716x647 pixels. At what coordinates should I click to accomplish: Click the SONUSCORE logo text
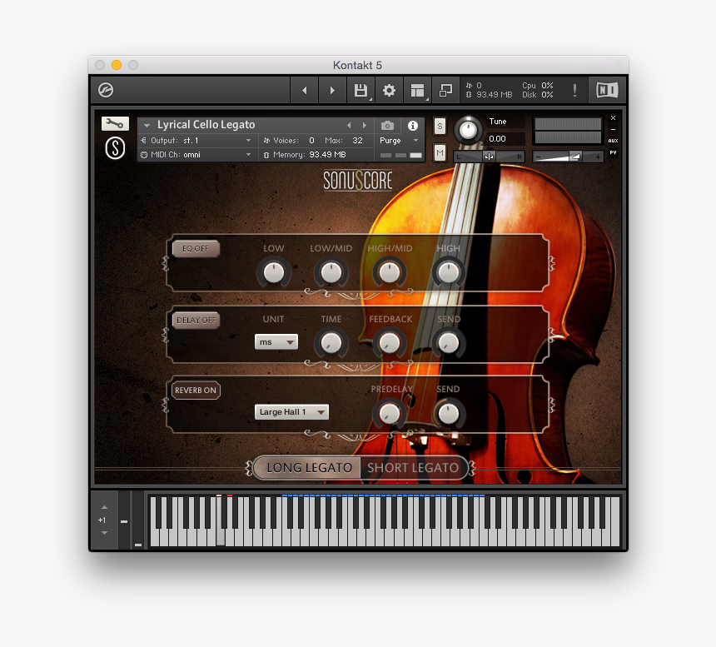[357, 181]
